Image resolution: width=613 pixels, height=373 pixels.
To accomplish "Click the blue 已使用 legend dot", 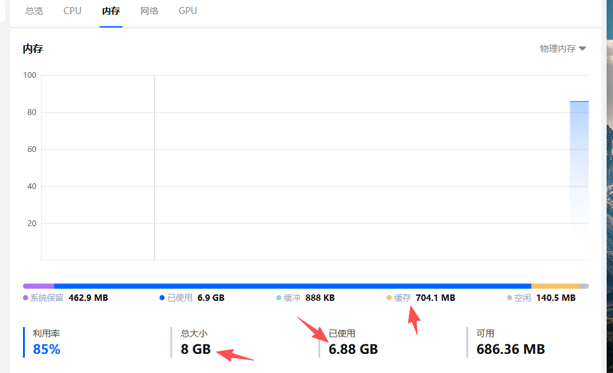I will [162, 298].
